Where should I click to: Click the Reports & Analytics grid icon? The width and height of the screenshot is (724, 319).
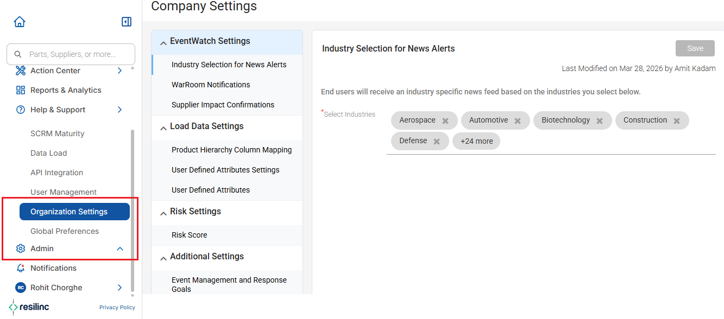pyautogui.click(x=21, y=90)
